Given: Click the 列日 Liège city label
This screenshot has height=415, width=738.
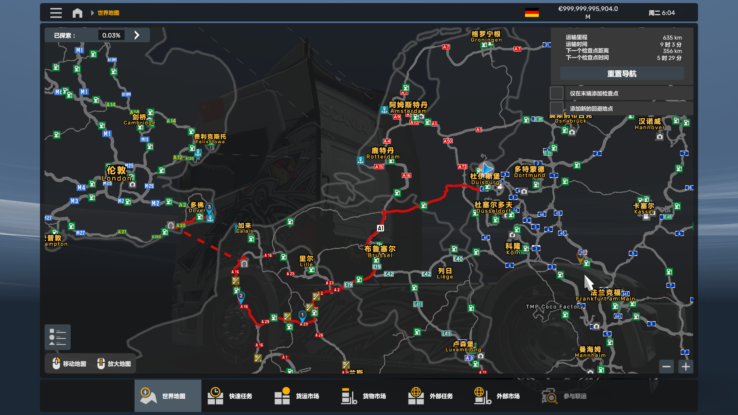Looking at the screenshot, I should 445,273.
